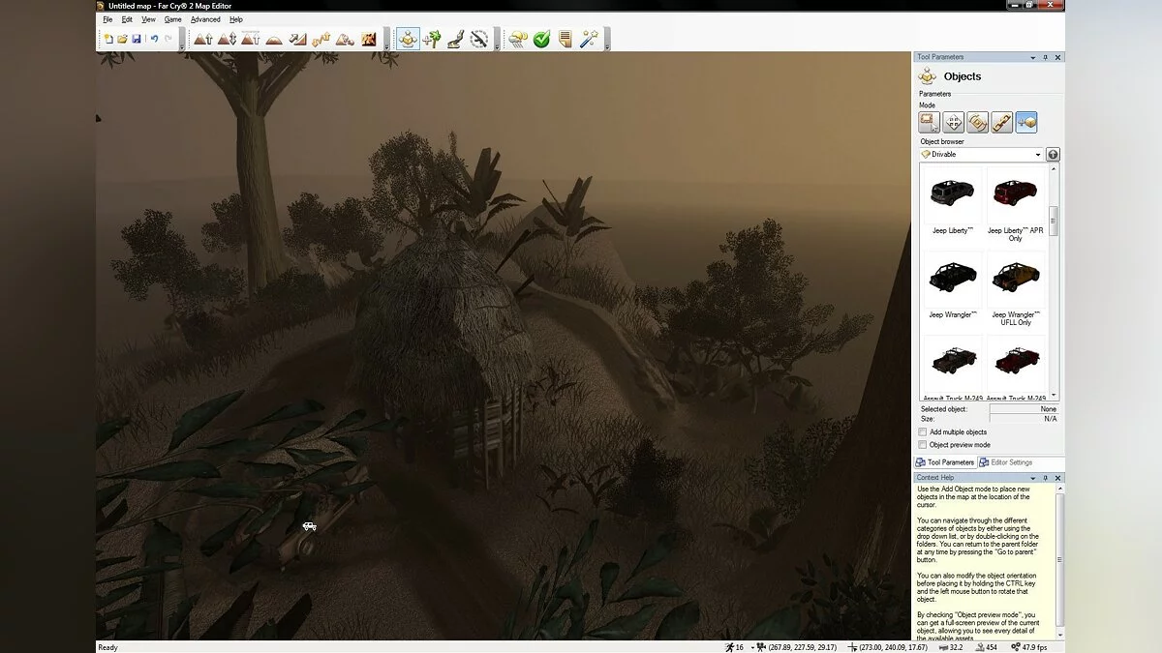The image size is (1162, 653).
Task: Click the Context Help scrollbar
Action: [1059, 559]
